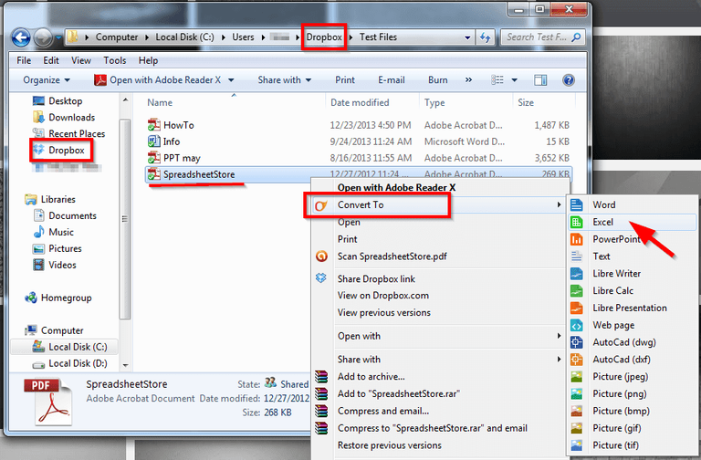Click the Picture (gif) icon
Screen dimensions: 701x460
[x=577, y=428]
